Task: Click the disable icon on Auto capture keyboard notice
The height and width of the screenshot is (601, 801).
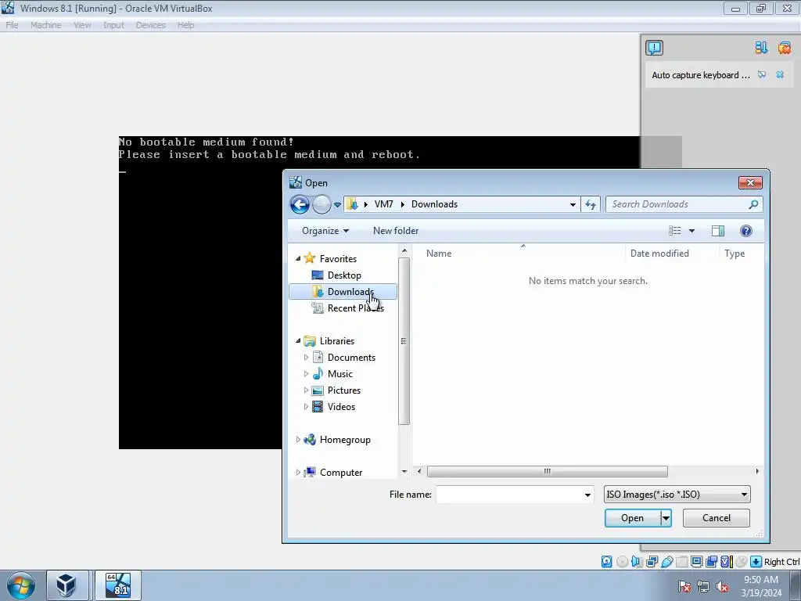Action: click(x=762, y=74)
